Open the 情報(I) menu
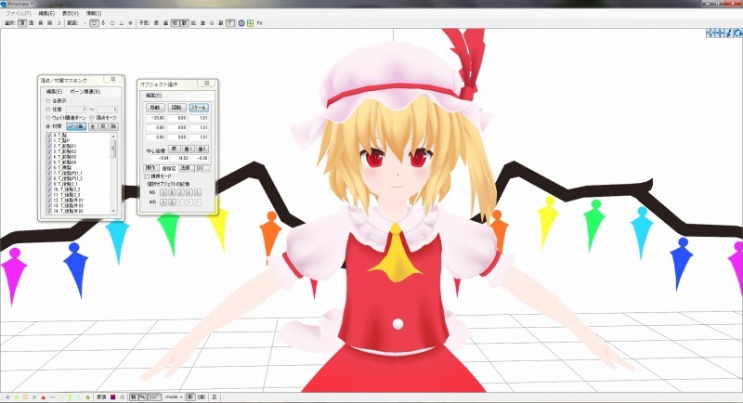Viewport: 743px width, 403px height. [94, 13]
